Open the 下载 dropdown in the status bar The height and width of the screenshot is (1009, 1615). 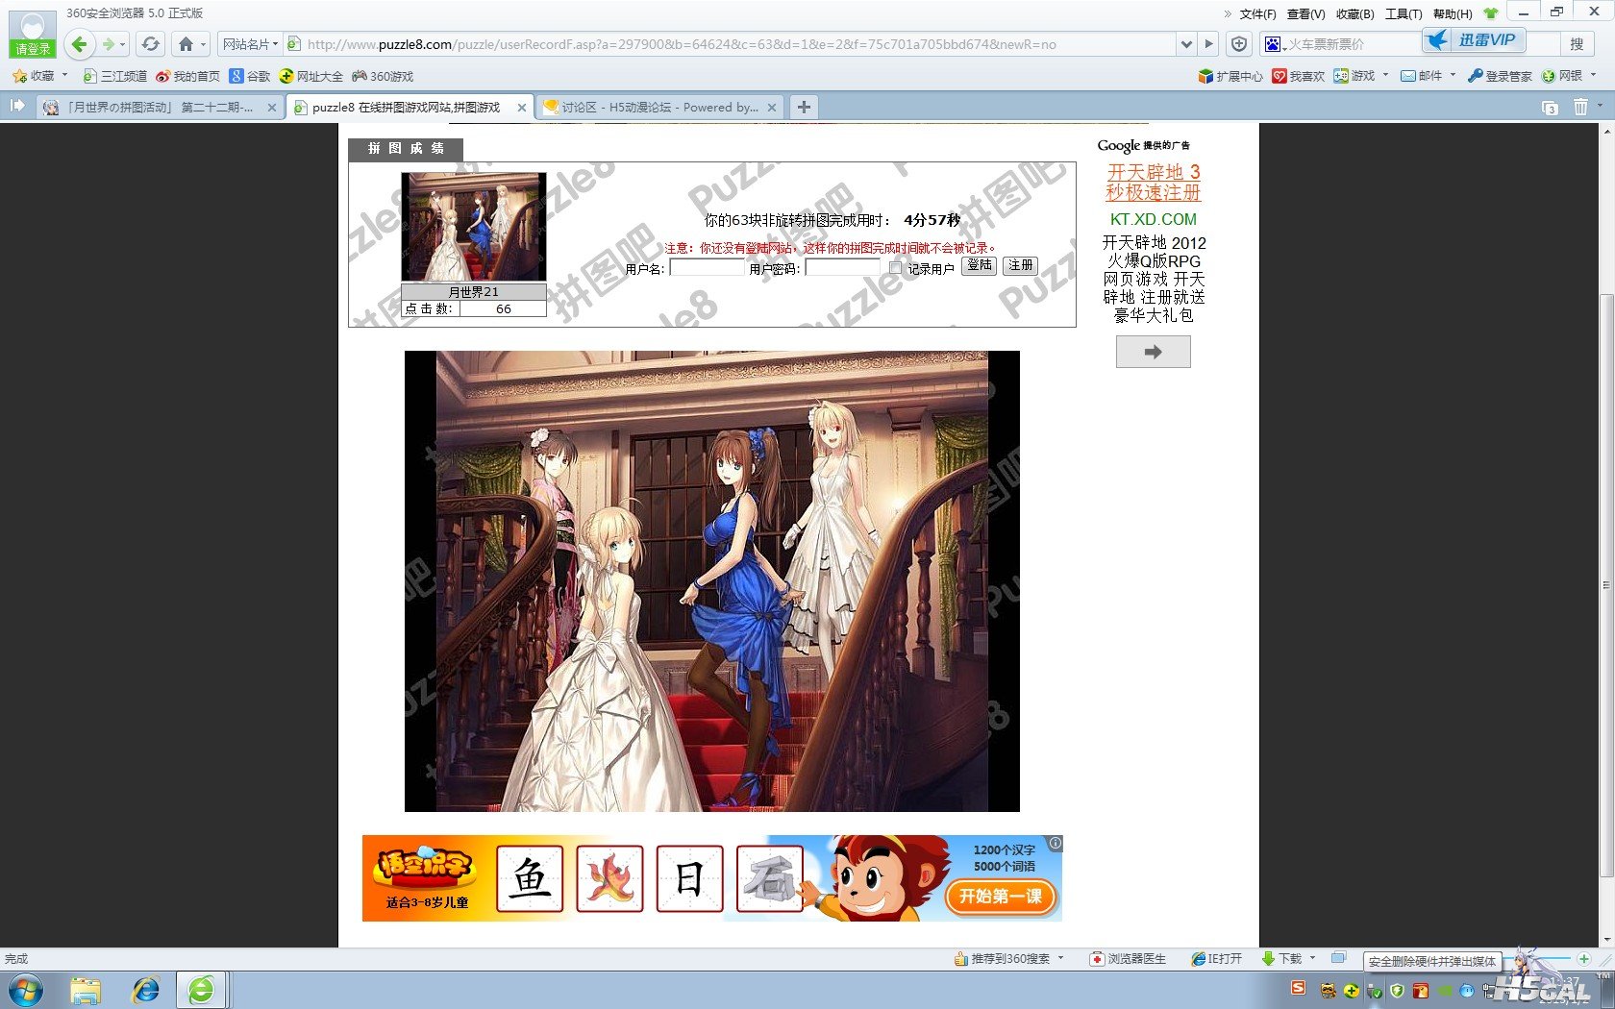[1312, 958]
